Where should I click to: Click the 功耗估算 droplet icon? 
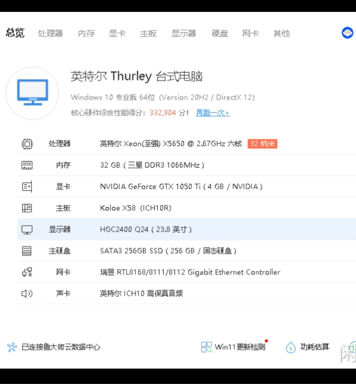291,347
